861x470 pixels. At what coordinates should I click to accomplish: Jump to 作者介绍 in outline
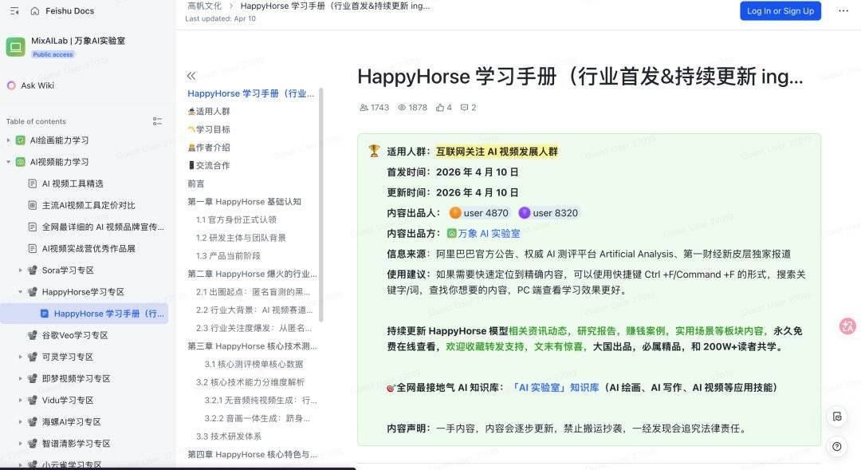tap(209, 148)
